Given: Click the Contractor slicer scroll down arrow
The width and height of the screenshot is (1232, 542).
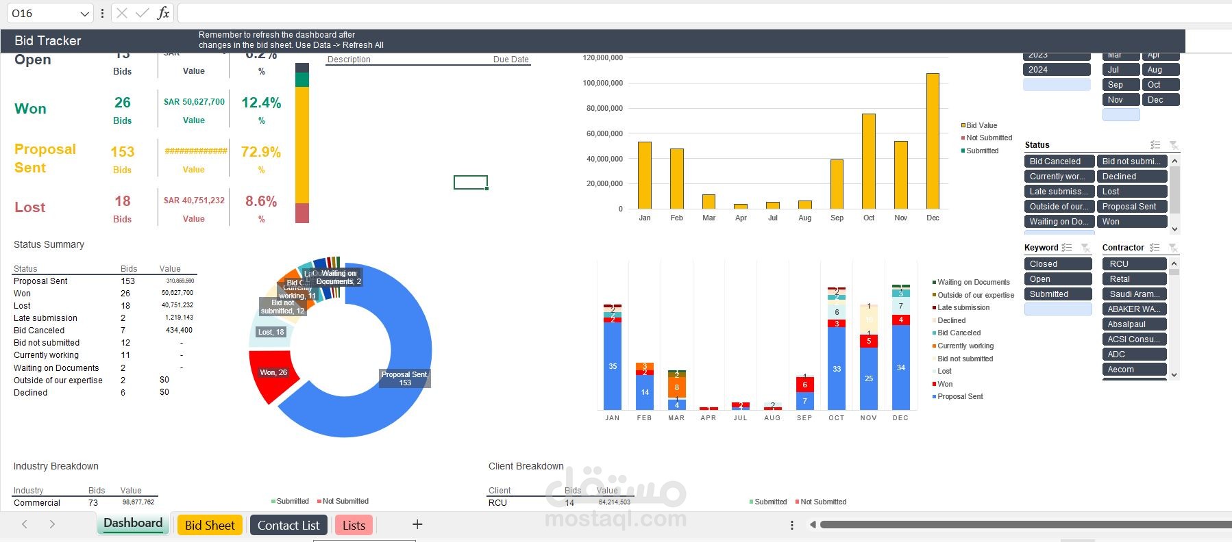Looking at the screenshot, I should coord(1174,374).
